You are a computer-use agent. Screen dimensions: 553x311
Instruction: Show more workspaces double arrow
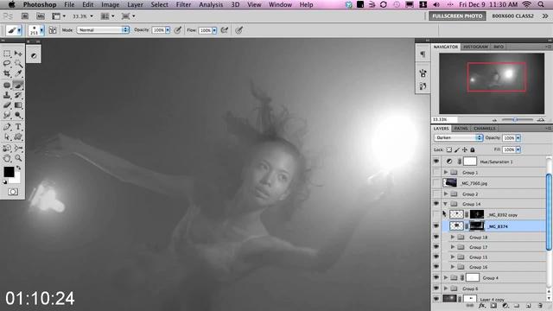click(x=545, y=16)
